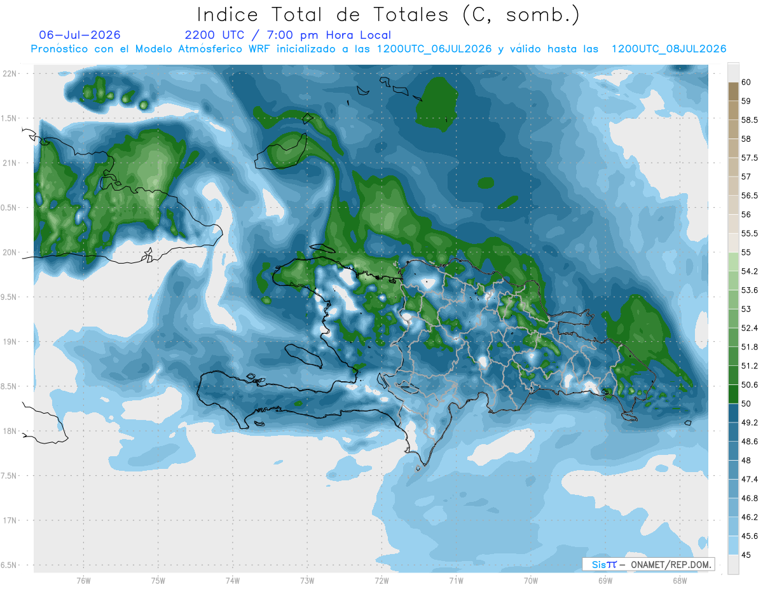Click the latitude label "17N"
Viewport: 763px width, 589px height.
(10, 520)
